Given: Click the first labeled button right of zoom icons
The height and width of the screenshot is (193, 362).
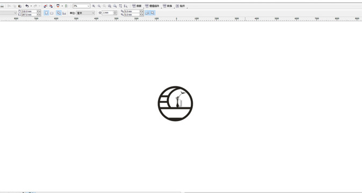Looking at the screenshot, I should [136, 6].
